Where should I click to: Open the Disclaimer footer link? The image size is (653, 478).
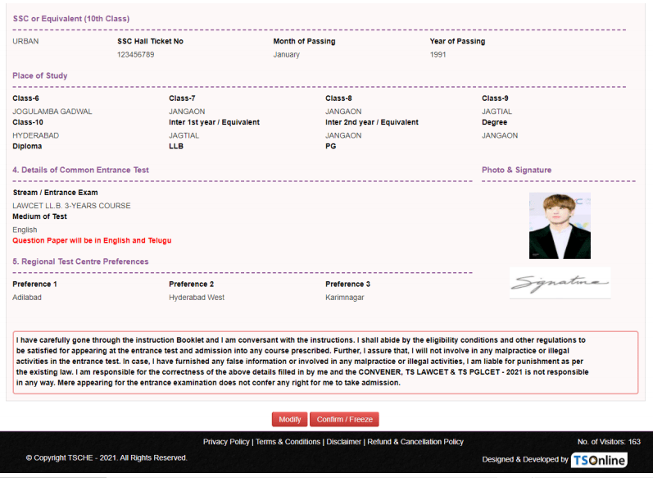click(343, 442)
